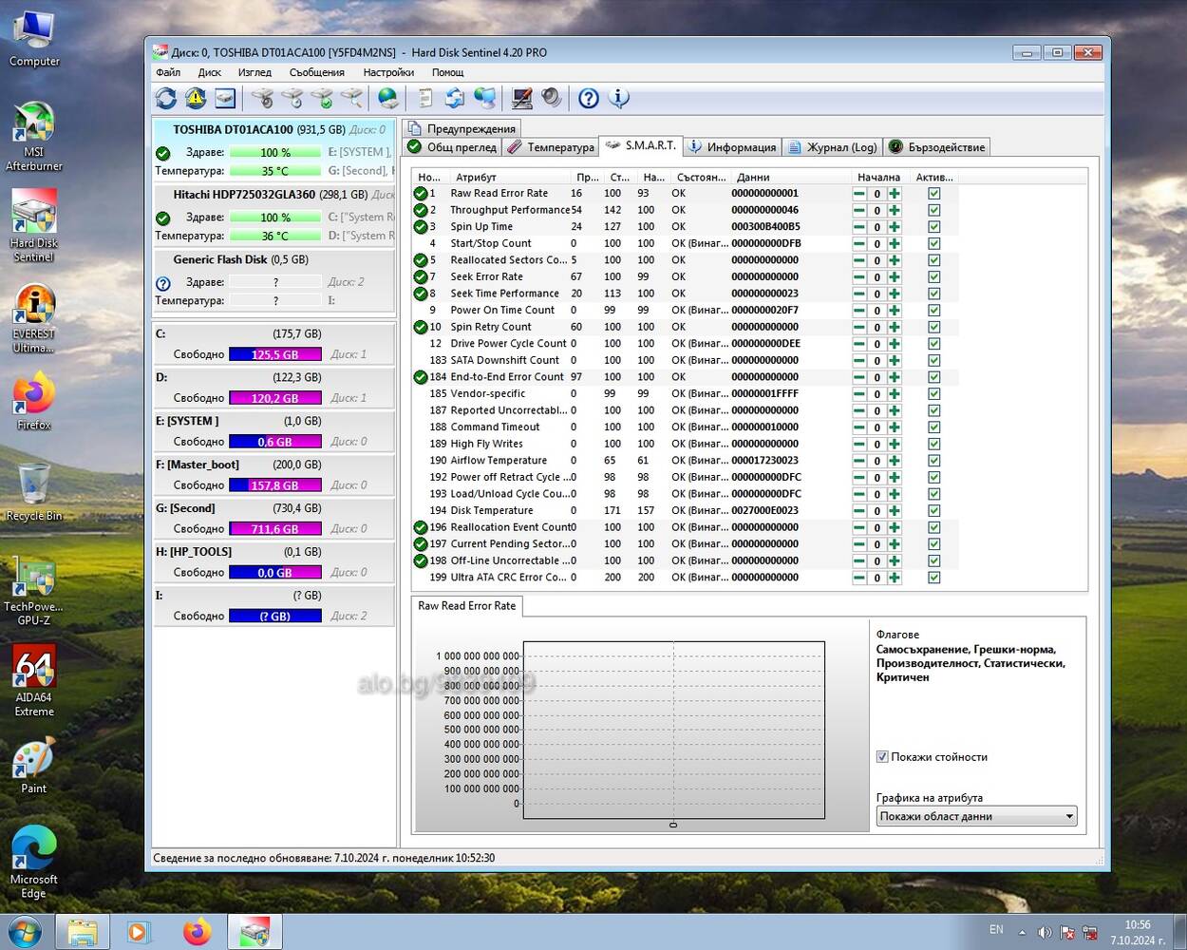Viewport: 1187px width, 950px height.
Task: Click the Windows Start orb
Action: tap(25, 932)
